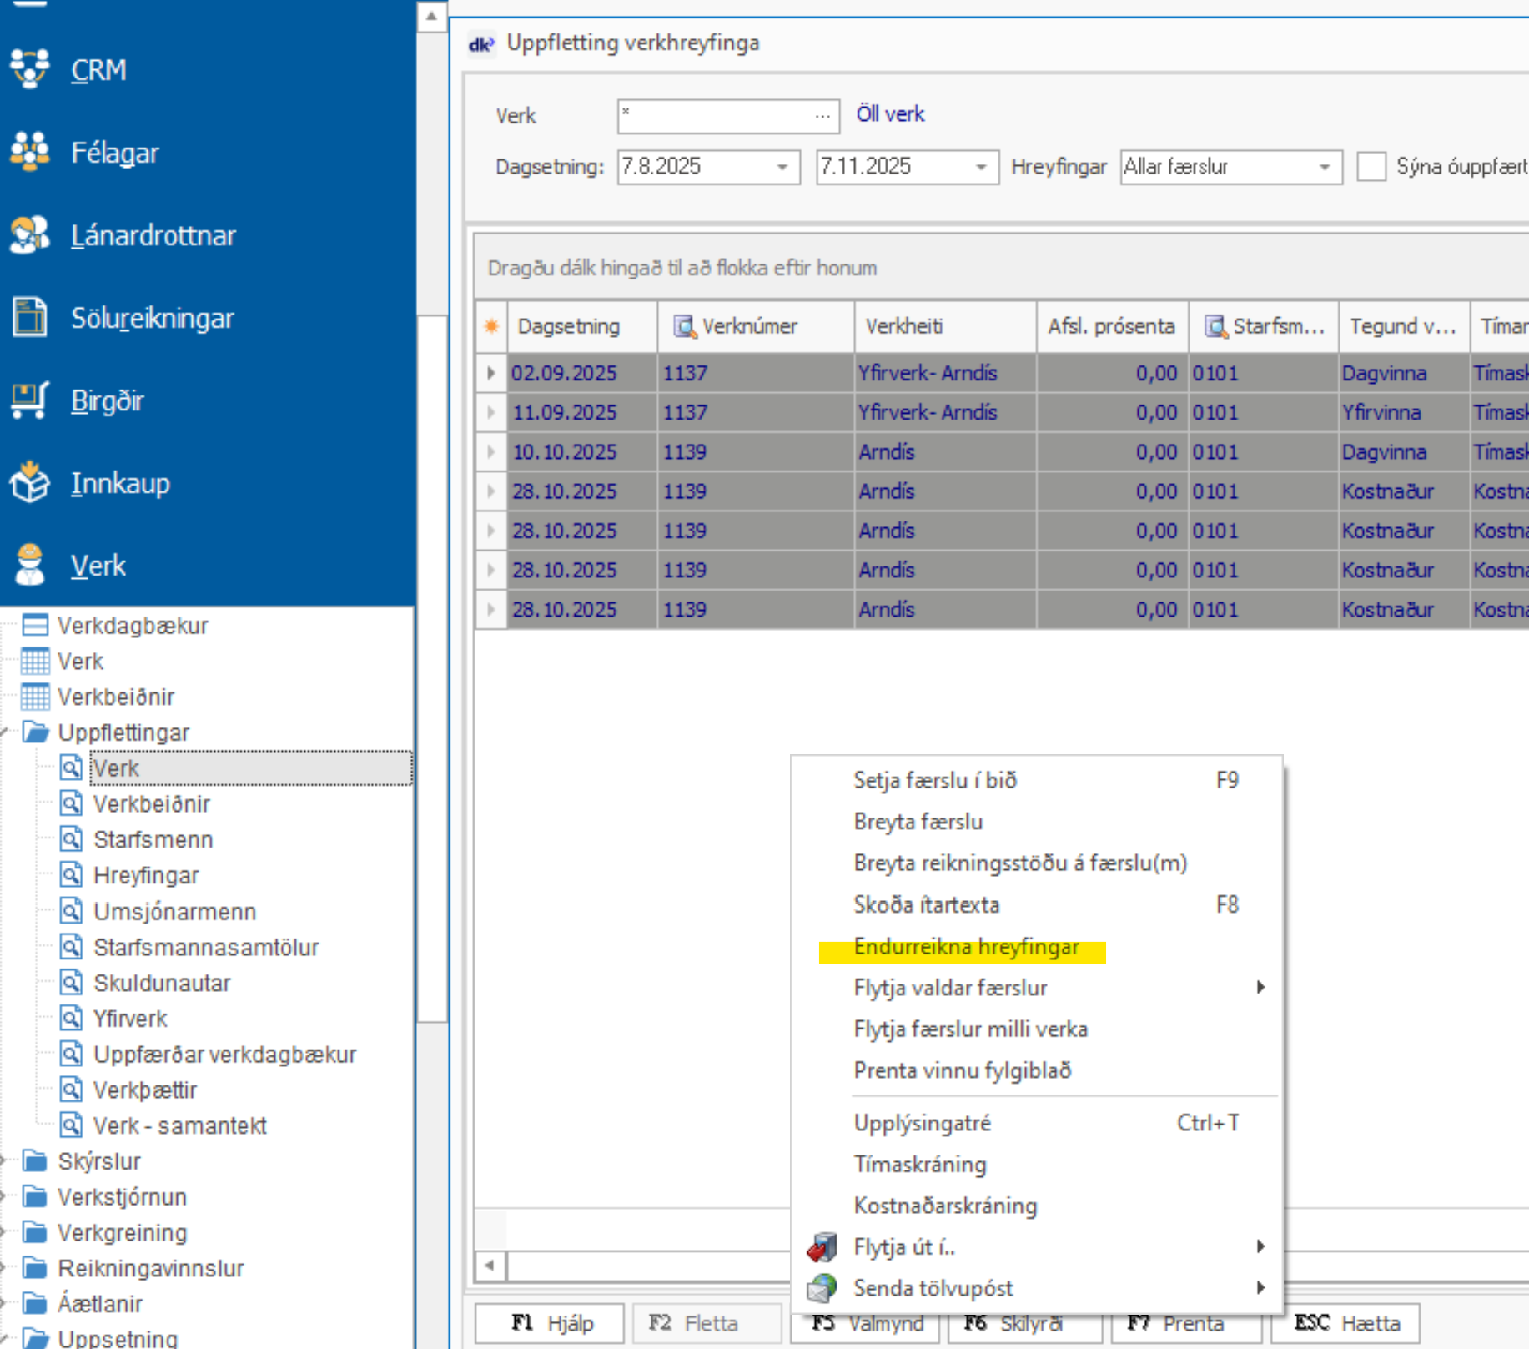
Task: Click the ESC Hætta button
Action: coord(1346,1323)
